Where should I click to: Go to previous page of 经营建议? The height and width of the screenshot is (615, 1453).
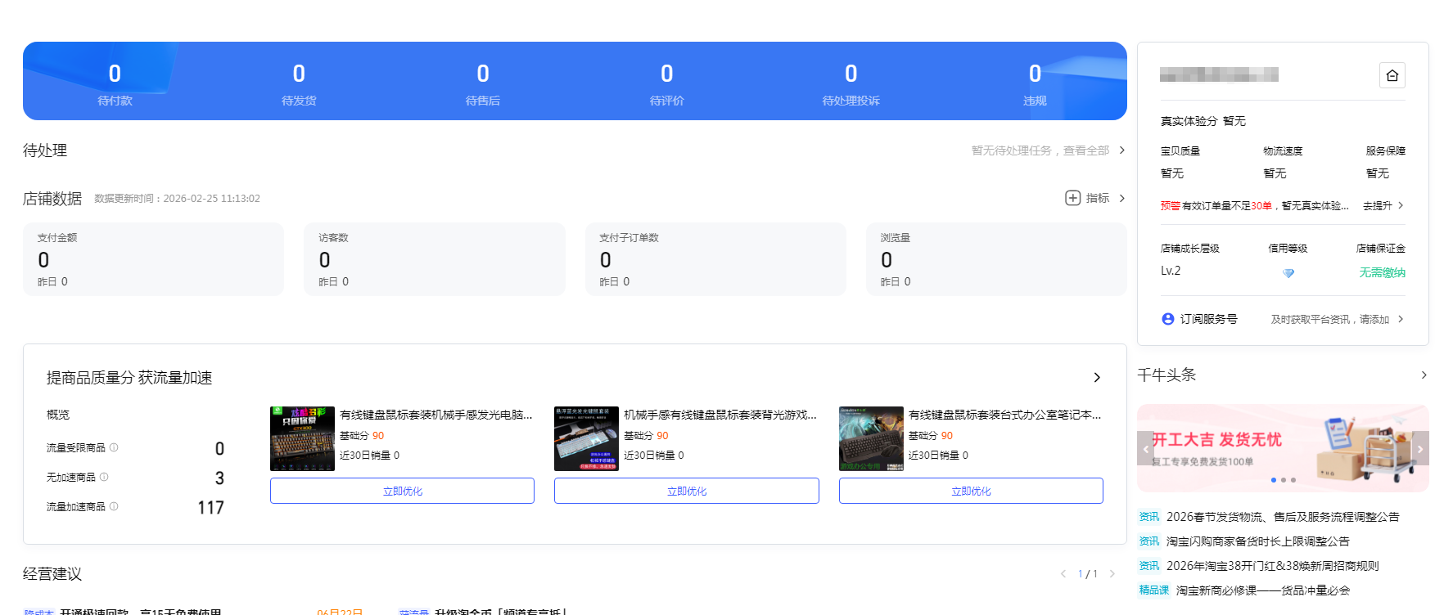[1063, 574]
